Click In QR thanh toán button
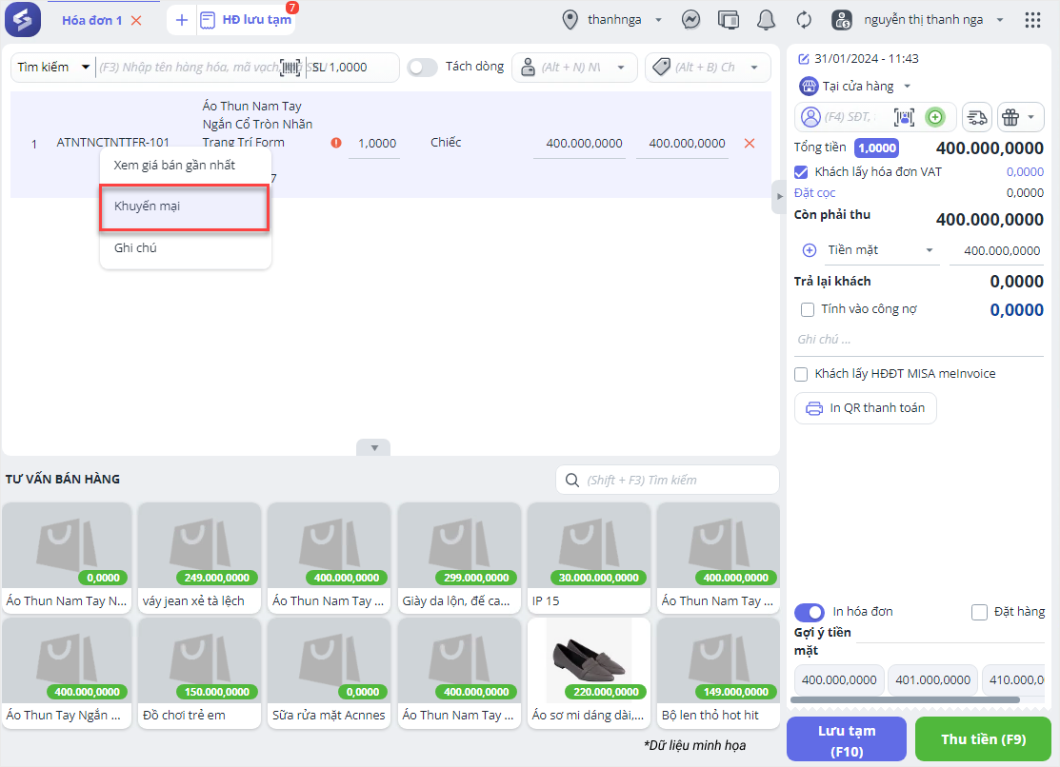 866,408
